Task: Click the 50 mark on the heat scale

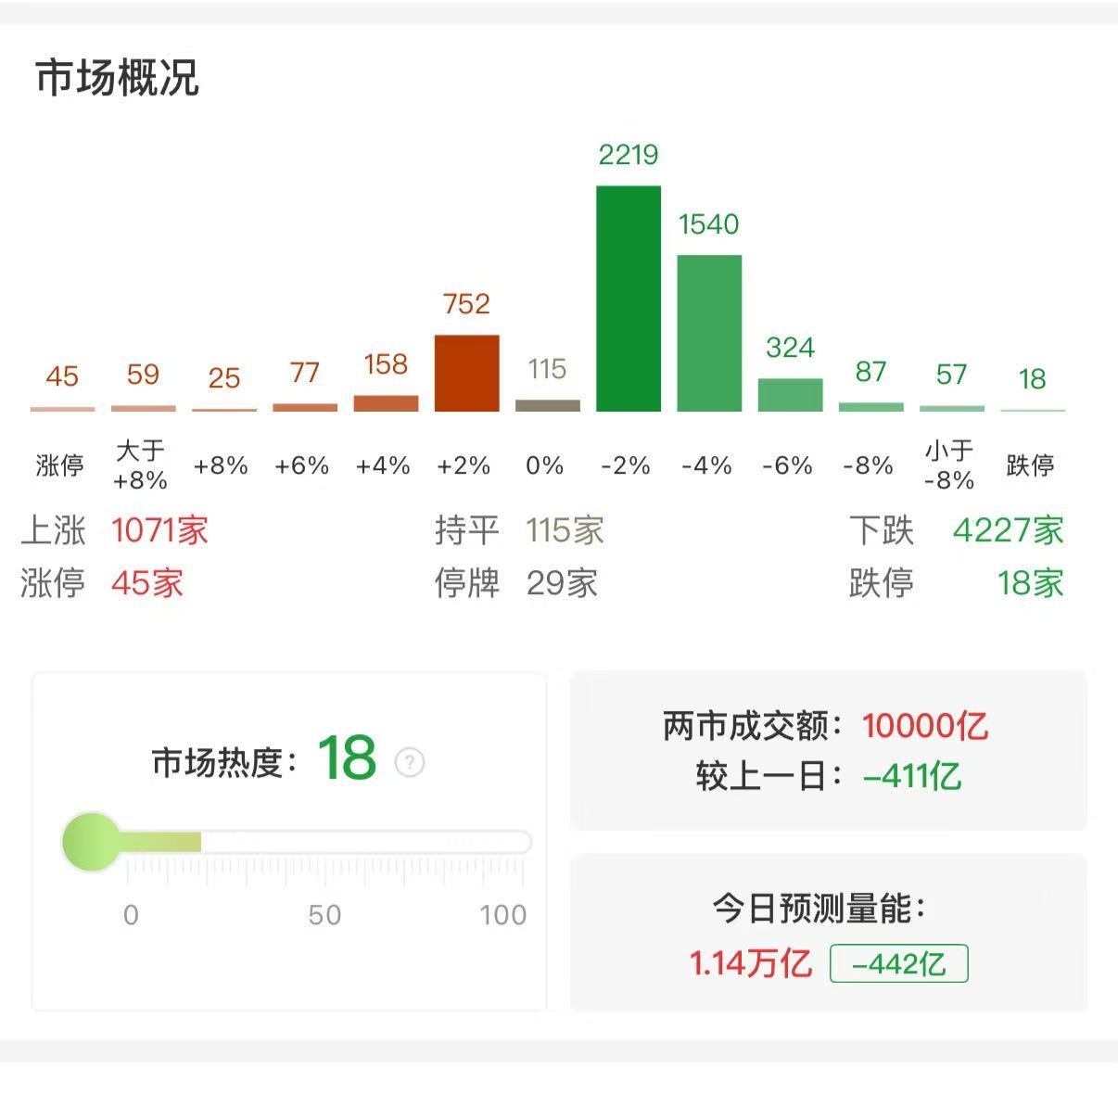Action: pyautogui.click(x=324, y=915)
